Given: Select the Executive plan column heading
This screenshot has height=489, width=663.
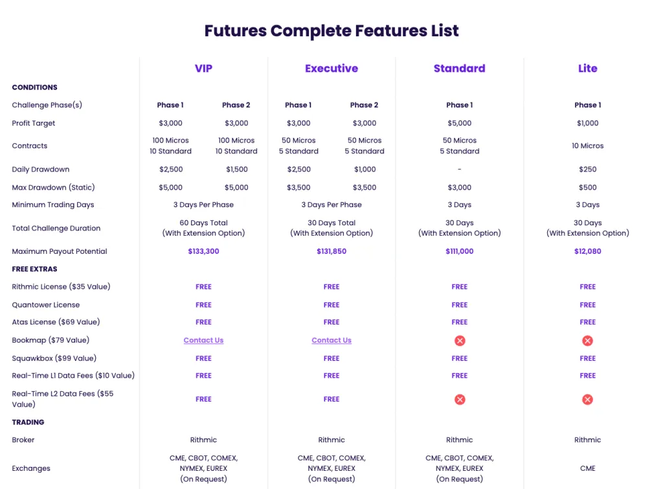Looking at the screenshot, I should click(x=331, y=69).
